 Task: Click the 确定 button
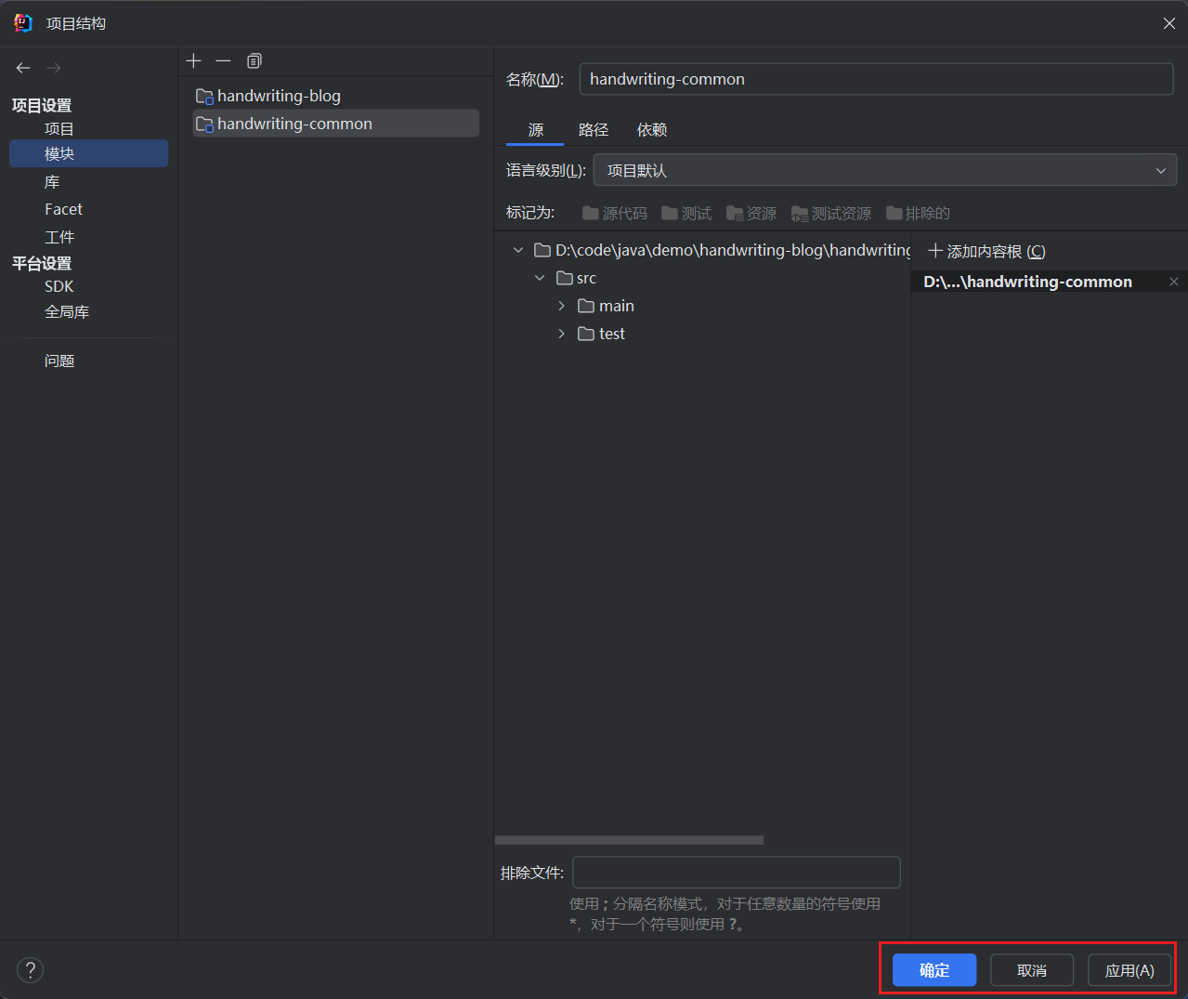[934, 970]
